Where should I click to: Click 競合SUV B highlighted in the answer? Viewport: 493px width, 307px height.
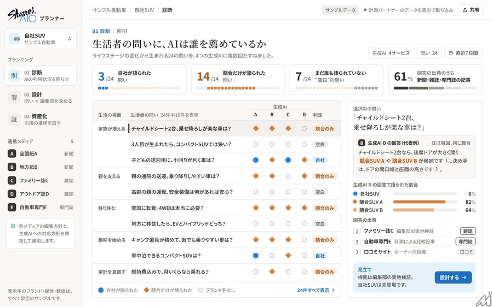tap(404, 161)
